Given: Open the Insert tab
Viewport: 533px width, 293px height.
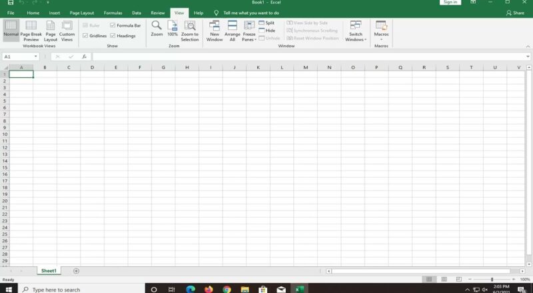Looking at the screenshot, I should 55,13.
